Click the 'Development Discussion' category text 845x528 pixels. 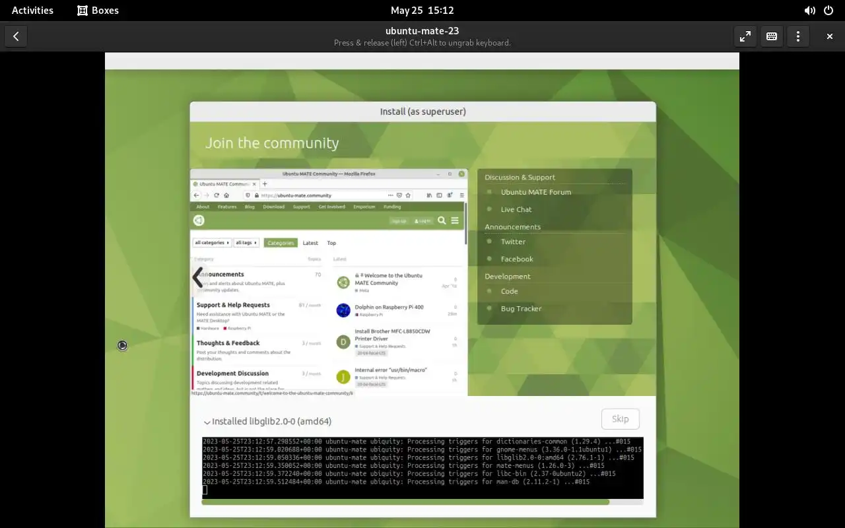pos(232,374)
